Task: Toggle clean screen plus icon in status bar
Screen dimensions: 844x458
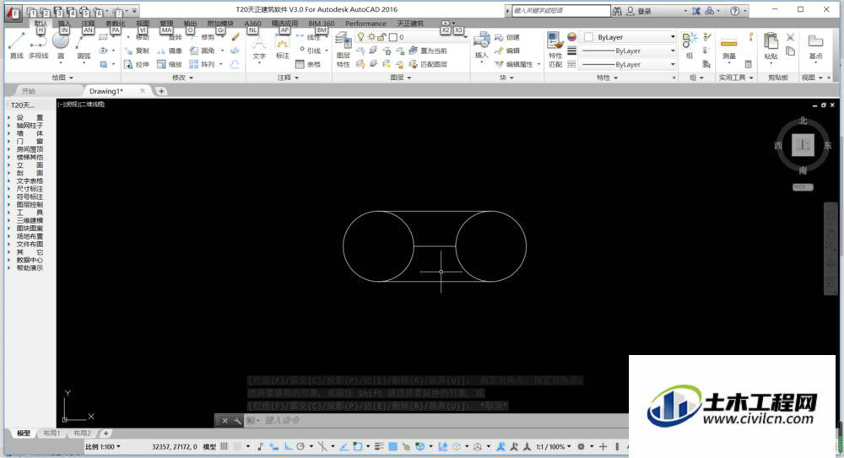Action: coord(603,446)
